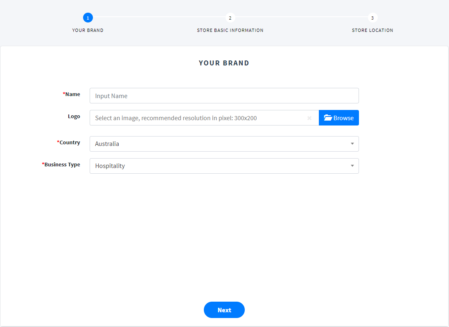Open the Business Type select showing Hospitality
This screenshot has height=327, width=449.
point(217,166)
